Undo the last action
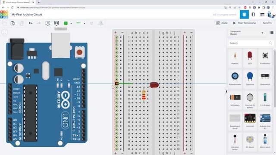Viewport: 276px width, 155px height. pyautogui.click(x=31, y=23)
